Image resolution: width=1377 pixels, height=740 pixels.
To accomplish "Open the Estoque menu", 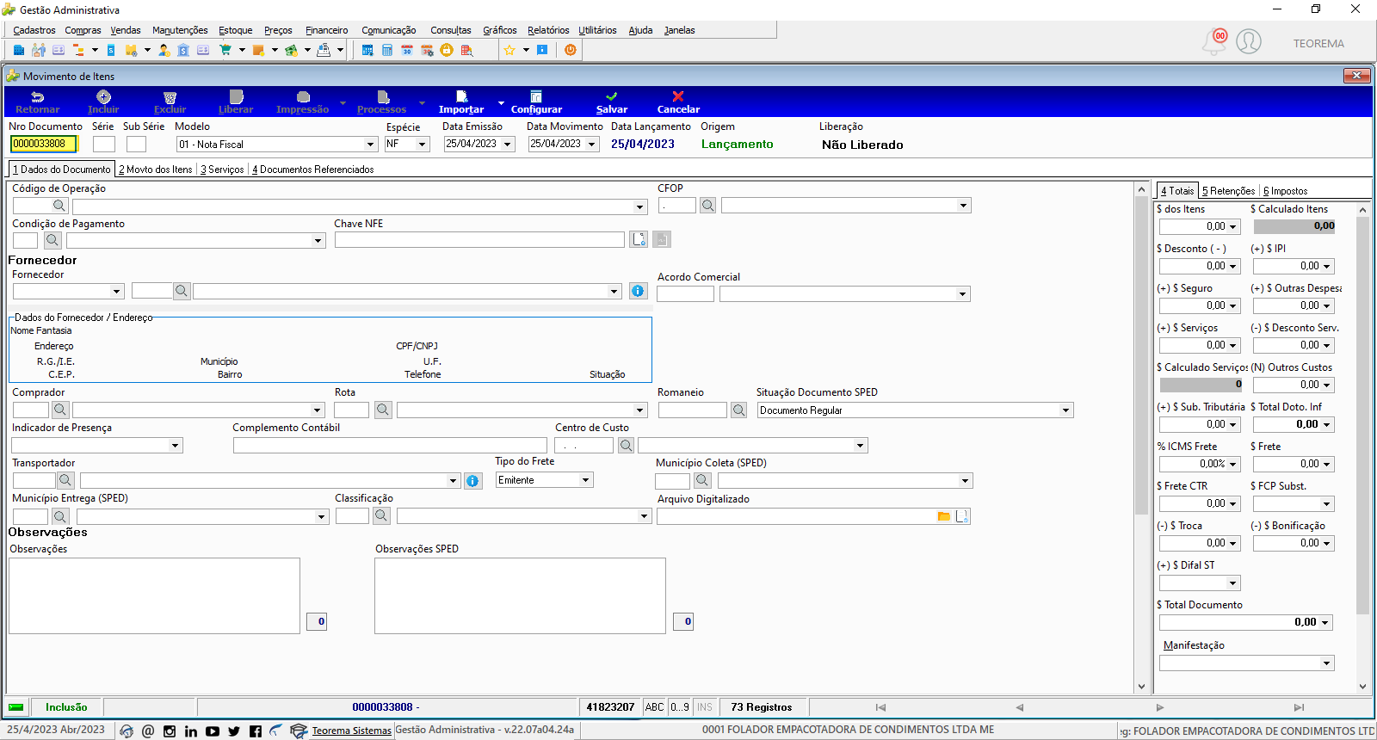I will click(235, 30).
